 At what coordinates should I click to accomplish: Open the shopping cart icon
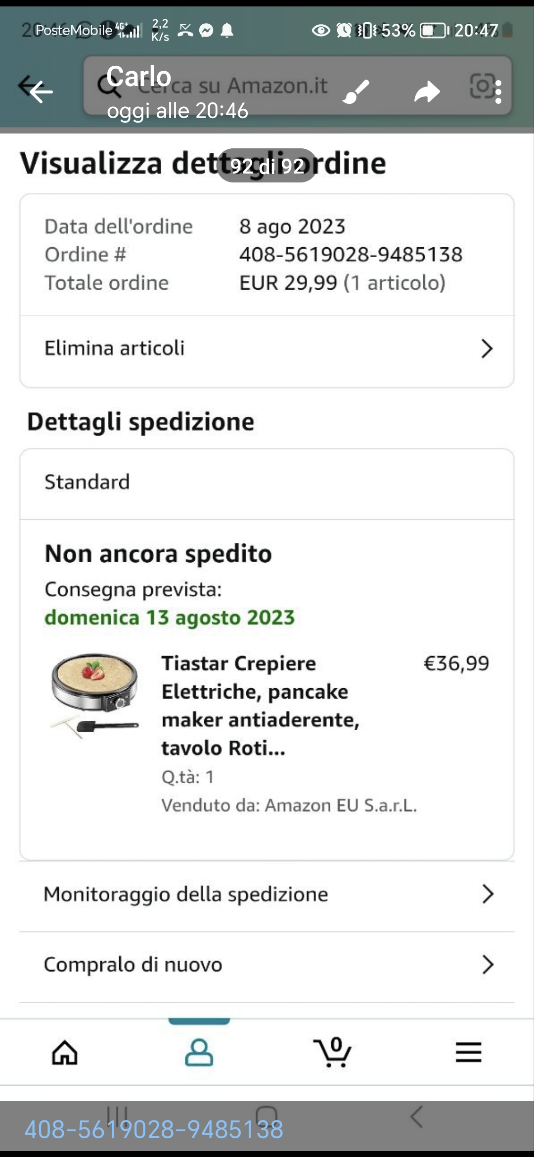click(333, 1052)
